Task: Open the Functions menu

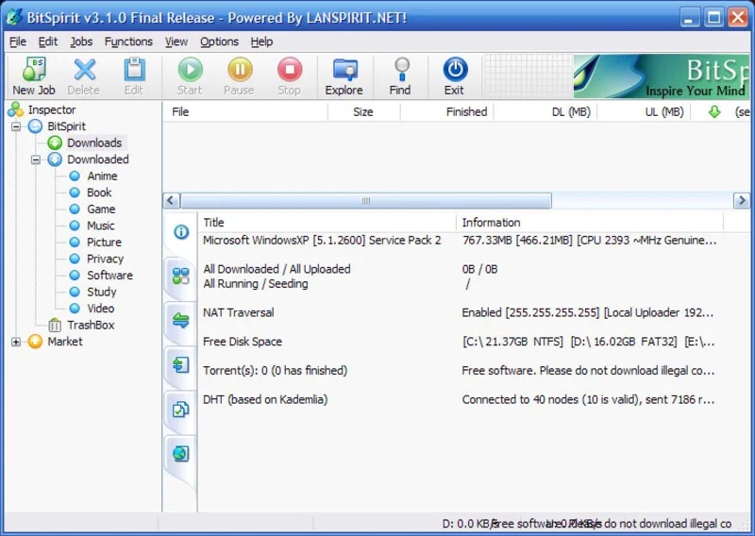Action: coord(128,42)
